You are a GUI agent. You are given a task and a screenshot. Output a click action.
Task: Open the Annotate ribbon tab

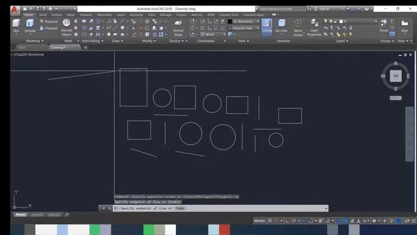pyautogui.click(x=136, y=14)
